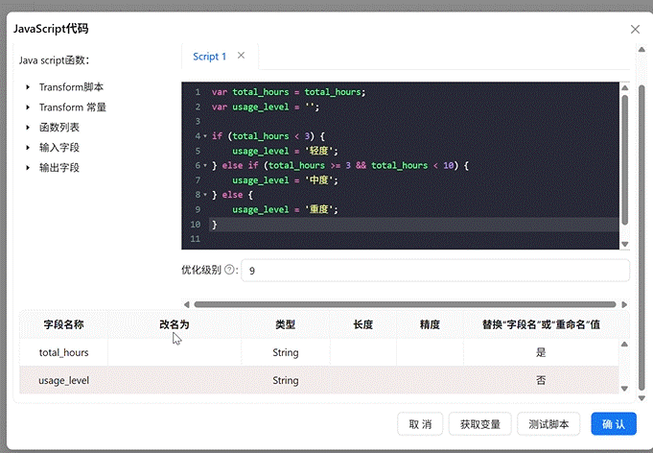Click the horizontal scrollbar left arrow

[187, 304]
